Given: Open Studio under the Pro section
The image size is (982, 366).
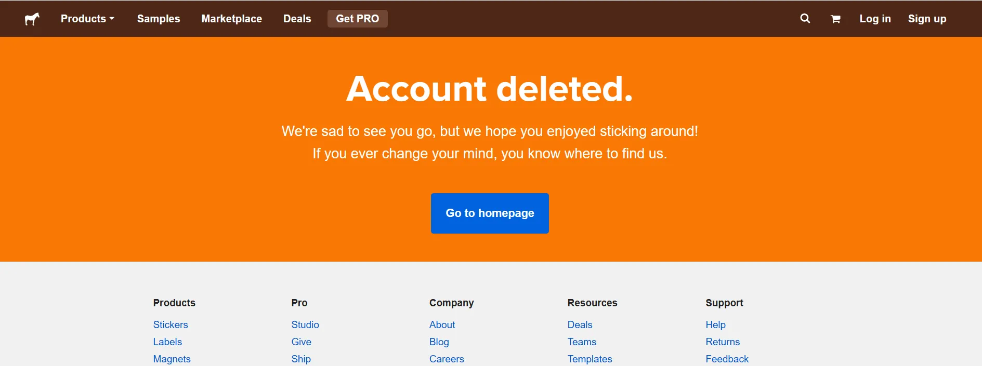Looking at the screenshot, I should tap(305, 324).
